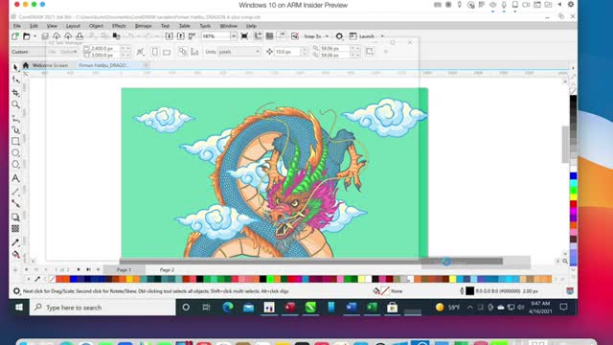613x345 pixels.
Task: Click Type here to search box
Action: pyautogui.click(x=102, y=308)
